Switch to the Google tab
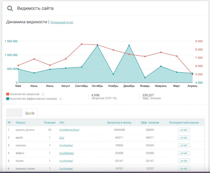 point(30,113)
